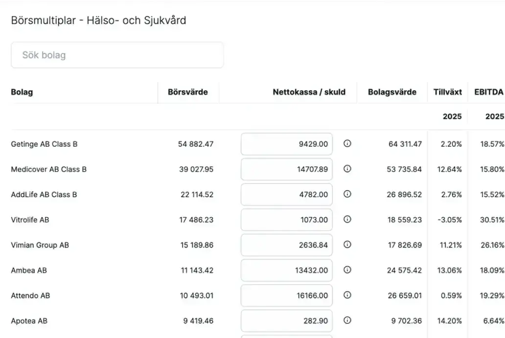Click the EBITDA column header
The width and height of the screenshot is (505, 338).
488,92
